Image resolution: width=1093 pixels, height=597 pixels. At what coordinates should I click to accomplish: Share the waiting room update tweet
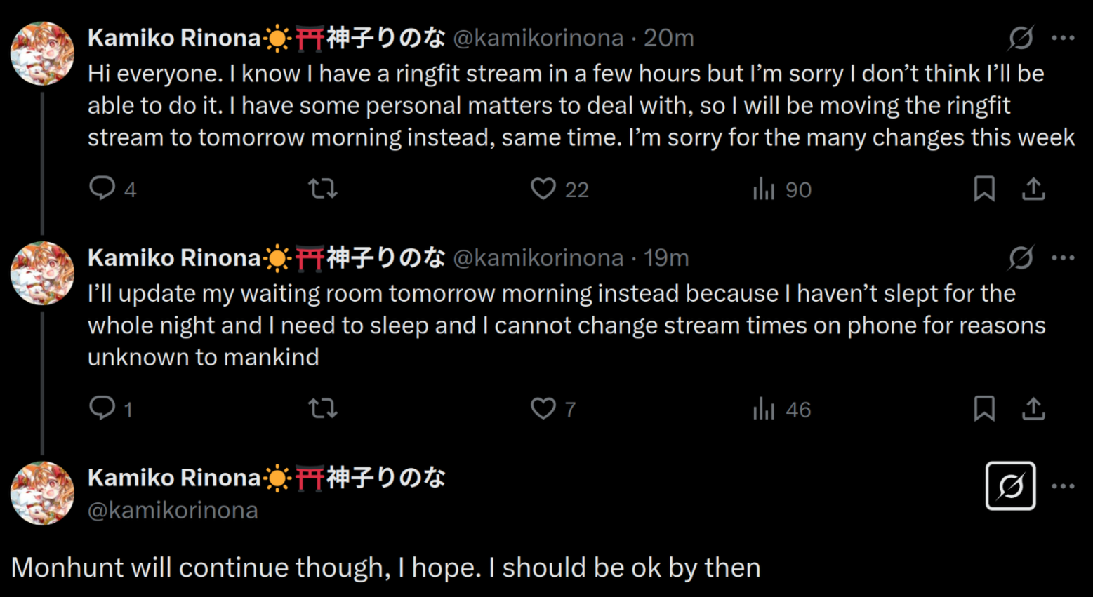[1033, 408]
